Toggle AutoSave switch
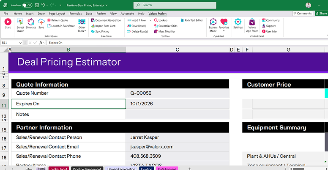The width and height of the screenshot is (328, 170). coord(27,5)
